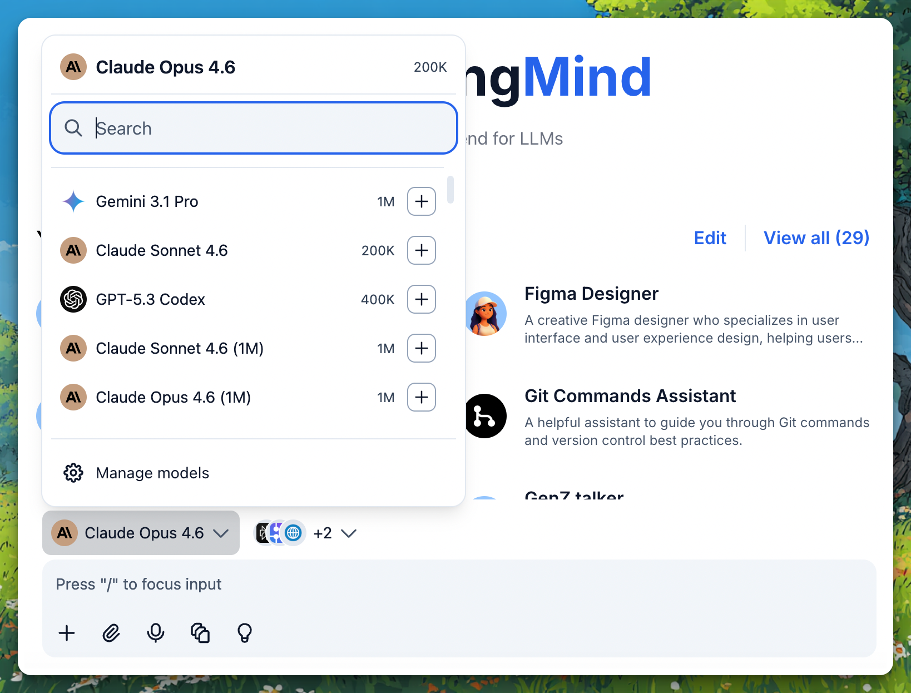Add Gemini 3.1 Pro with plus button
This screenshot has height=693, width=911.
[421, 201]
